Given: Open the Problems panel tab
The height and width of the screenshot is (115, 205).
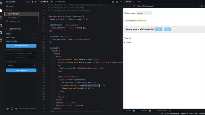Looking at the screenshot, I should (x=144, y=111).
